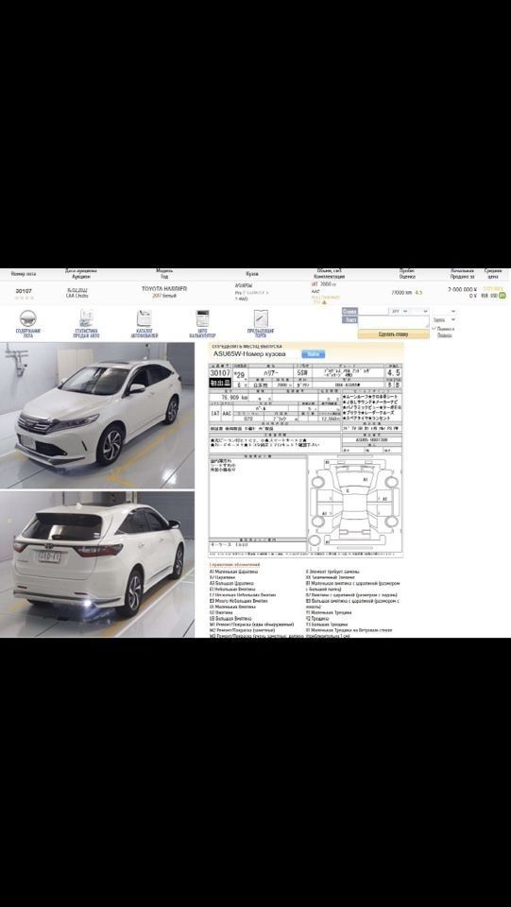Open the car catalog icon
Screen dimensions: 511x907
coord(144,318)
